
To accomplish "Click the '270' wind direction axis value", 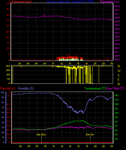I will (8, 70).
